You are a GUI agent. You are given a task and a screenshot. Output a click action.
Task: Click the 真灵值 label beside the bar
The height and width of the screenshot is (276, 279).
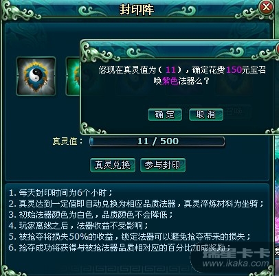pyautogui.click(x=67, y=141)
